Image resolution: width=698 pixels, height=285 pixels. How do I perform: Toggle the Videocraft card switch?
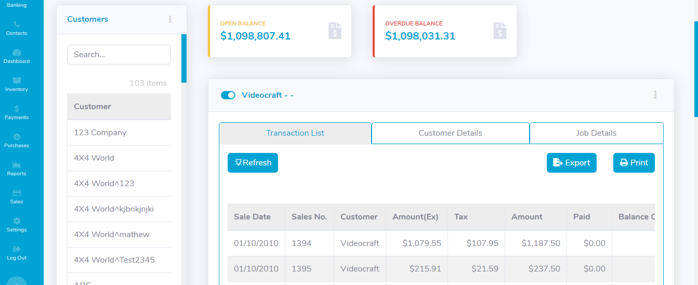pos(228,95)
